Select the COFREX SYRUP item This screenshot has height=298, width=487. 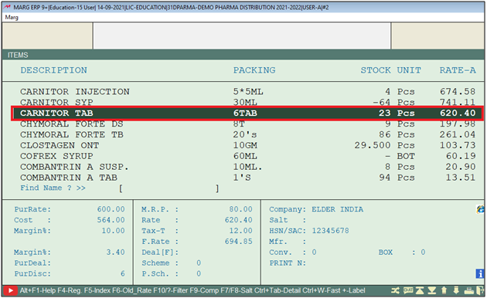tap(247, 156)
